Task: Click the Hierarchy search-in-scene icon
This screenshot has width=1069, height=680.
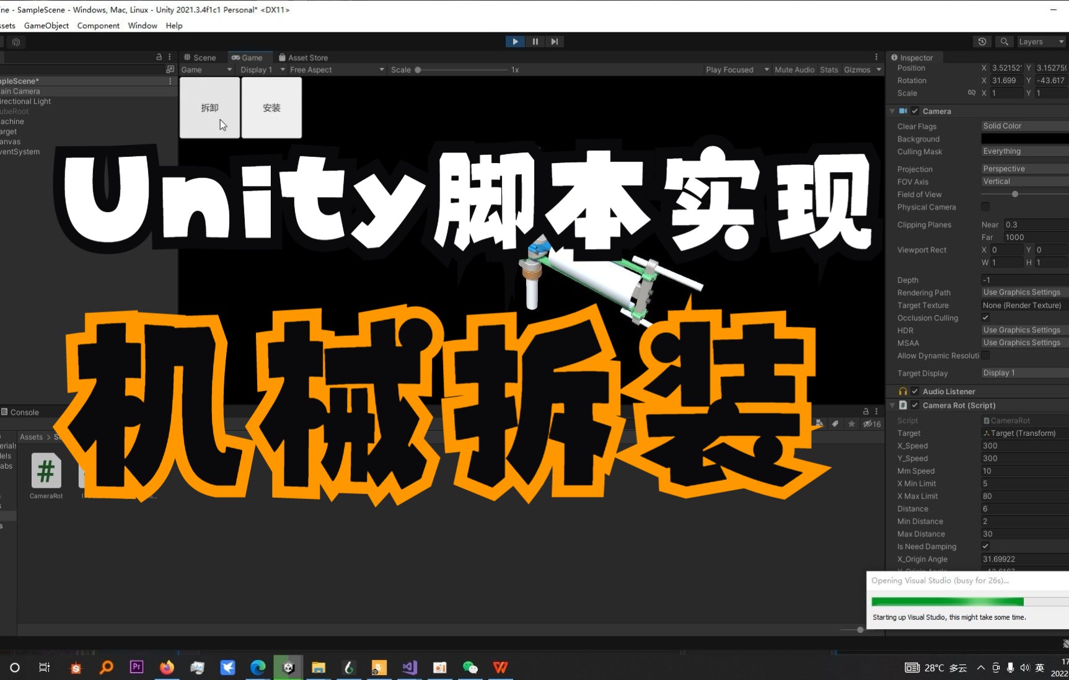Action: coord(170,69)
